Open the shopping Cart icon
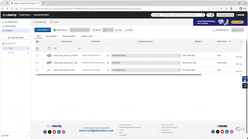Screen dimensions: 248x139 pos(210,15)
